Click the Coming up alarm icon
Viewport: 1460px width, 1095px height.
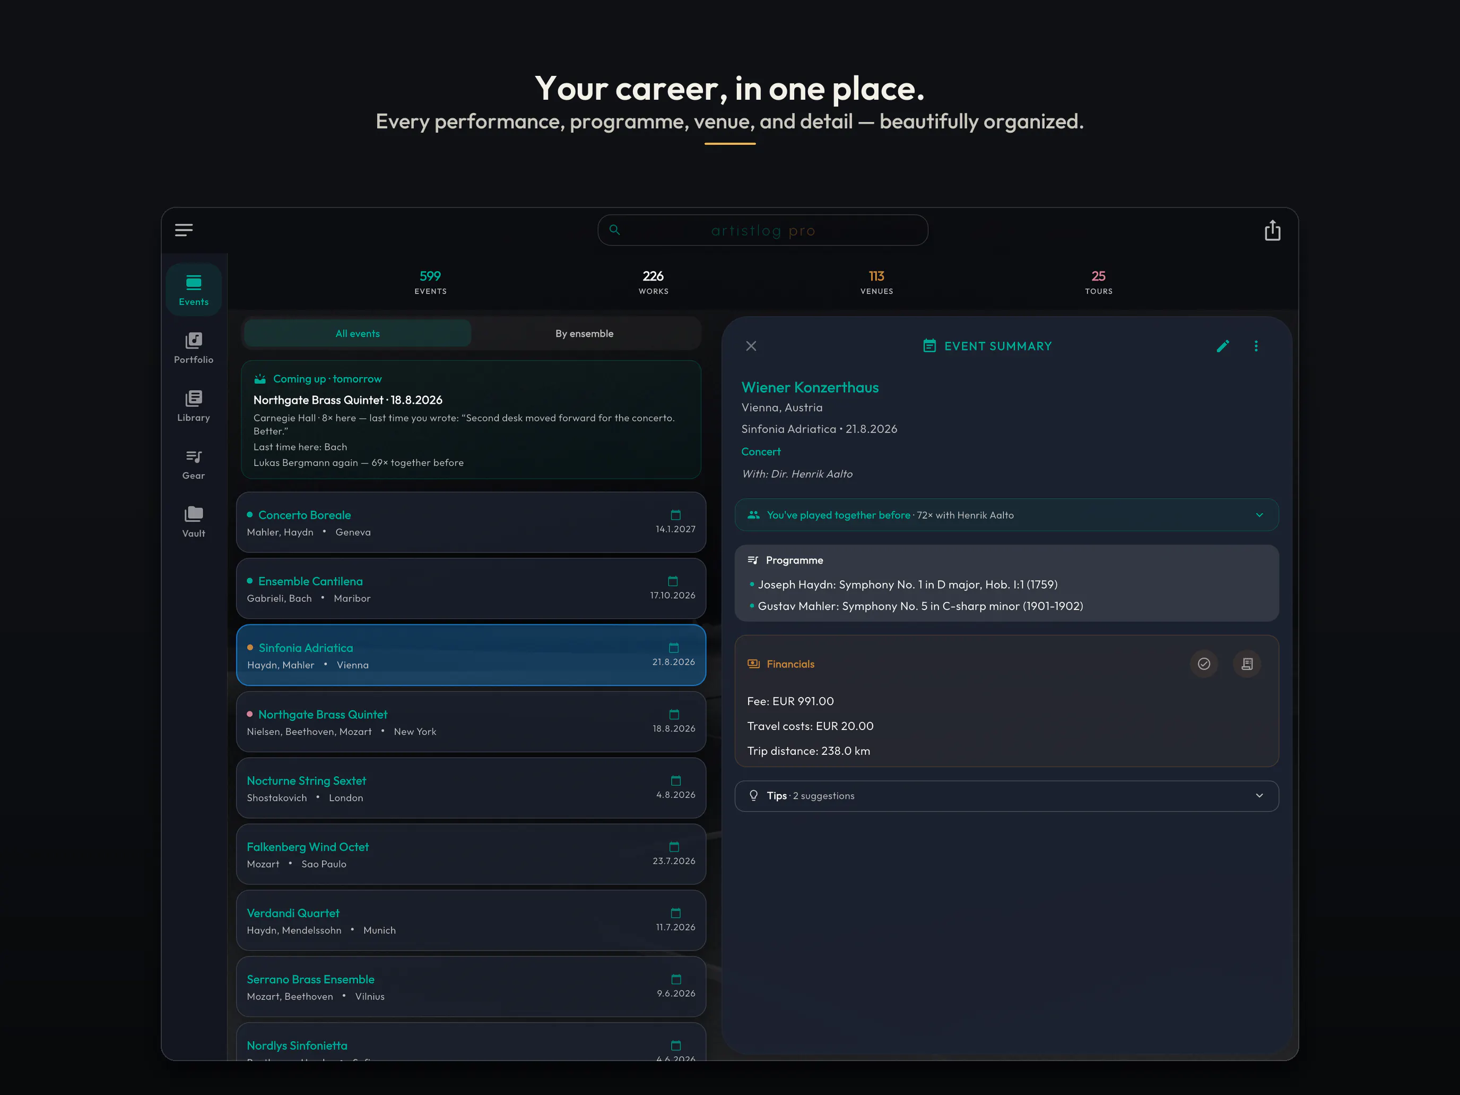tap(260, 378)
